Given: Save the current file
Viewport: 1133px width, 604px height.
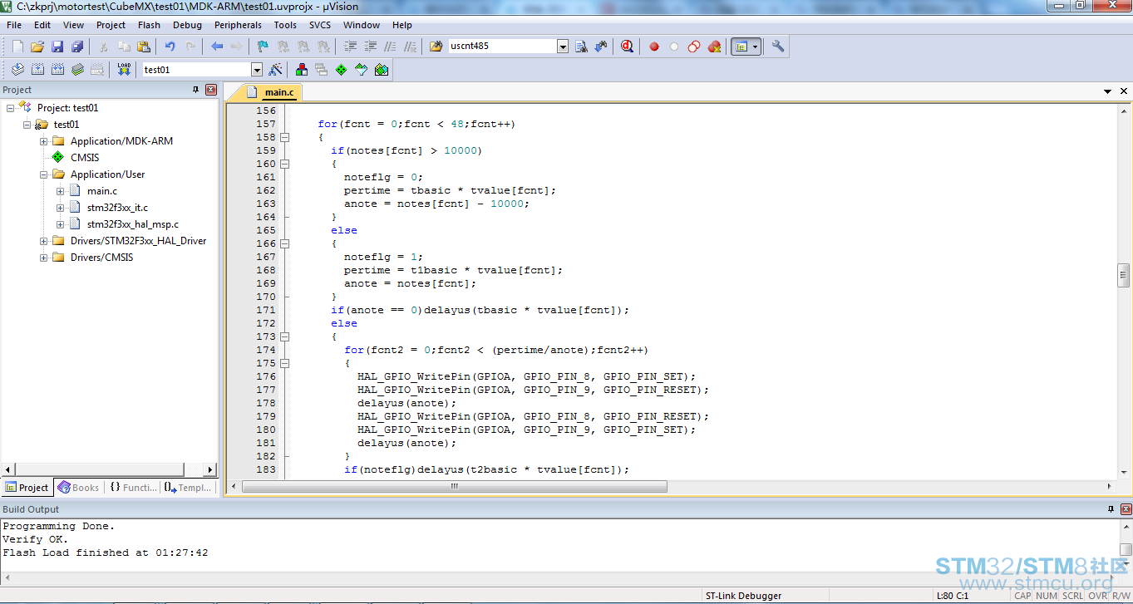Looking at the screenshot, I should 57,47.
